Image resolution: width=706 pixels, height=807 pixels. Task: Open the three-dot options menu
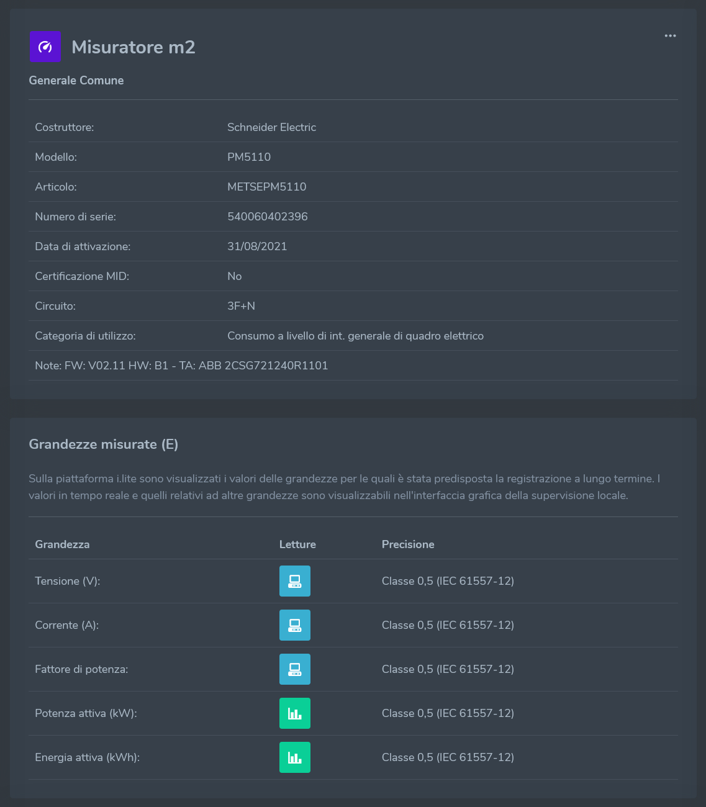click(670, 36)
